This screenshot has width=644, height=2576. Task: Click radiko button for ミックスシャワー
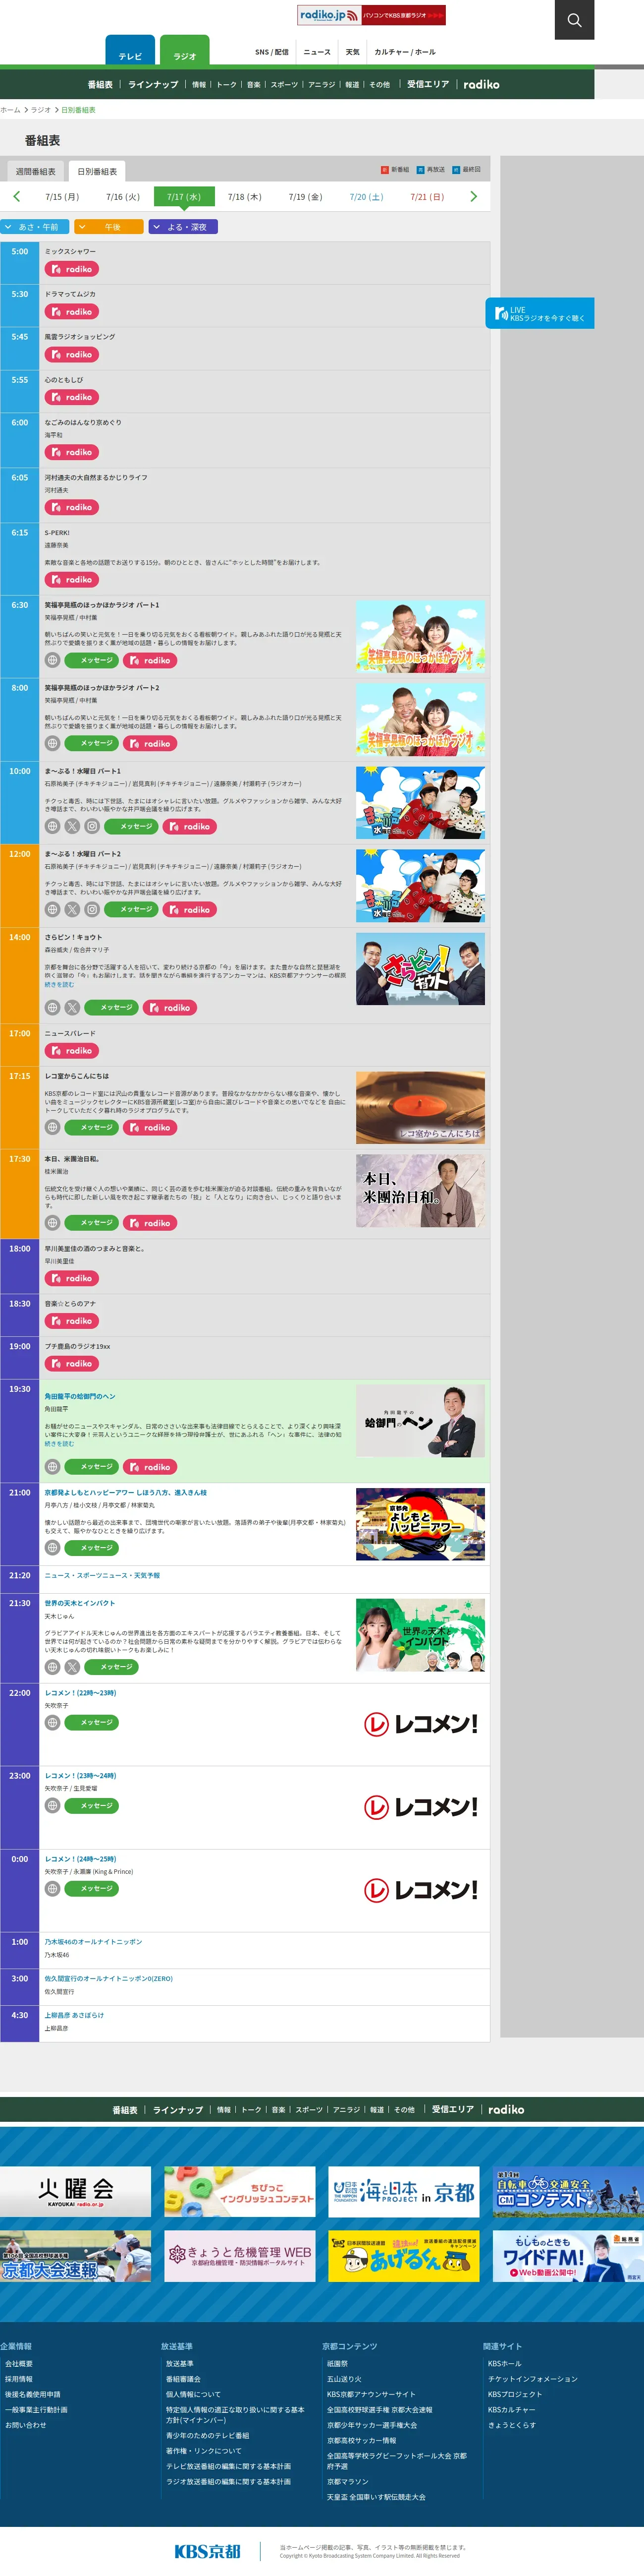tap(72, 269)
